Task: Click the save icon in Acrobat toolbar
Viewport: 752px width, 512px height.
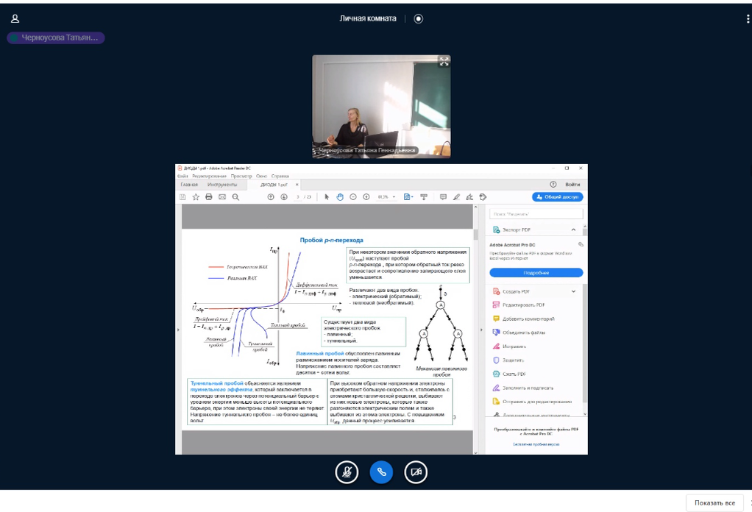Action: pos(182,197)
